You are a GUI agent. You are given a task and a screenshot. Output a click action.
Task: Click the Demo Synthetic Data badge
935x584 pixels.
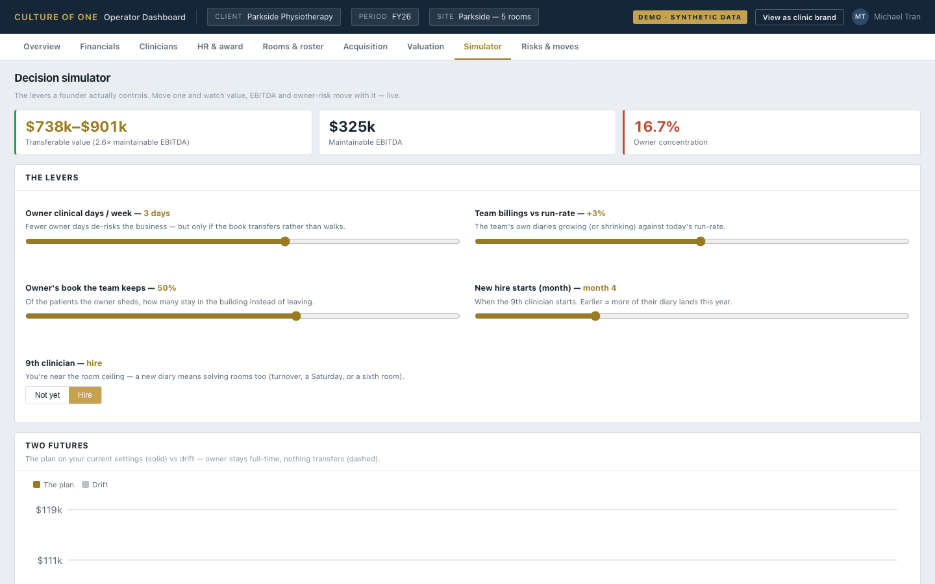690,18
